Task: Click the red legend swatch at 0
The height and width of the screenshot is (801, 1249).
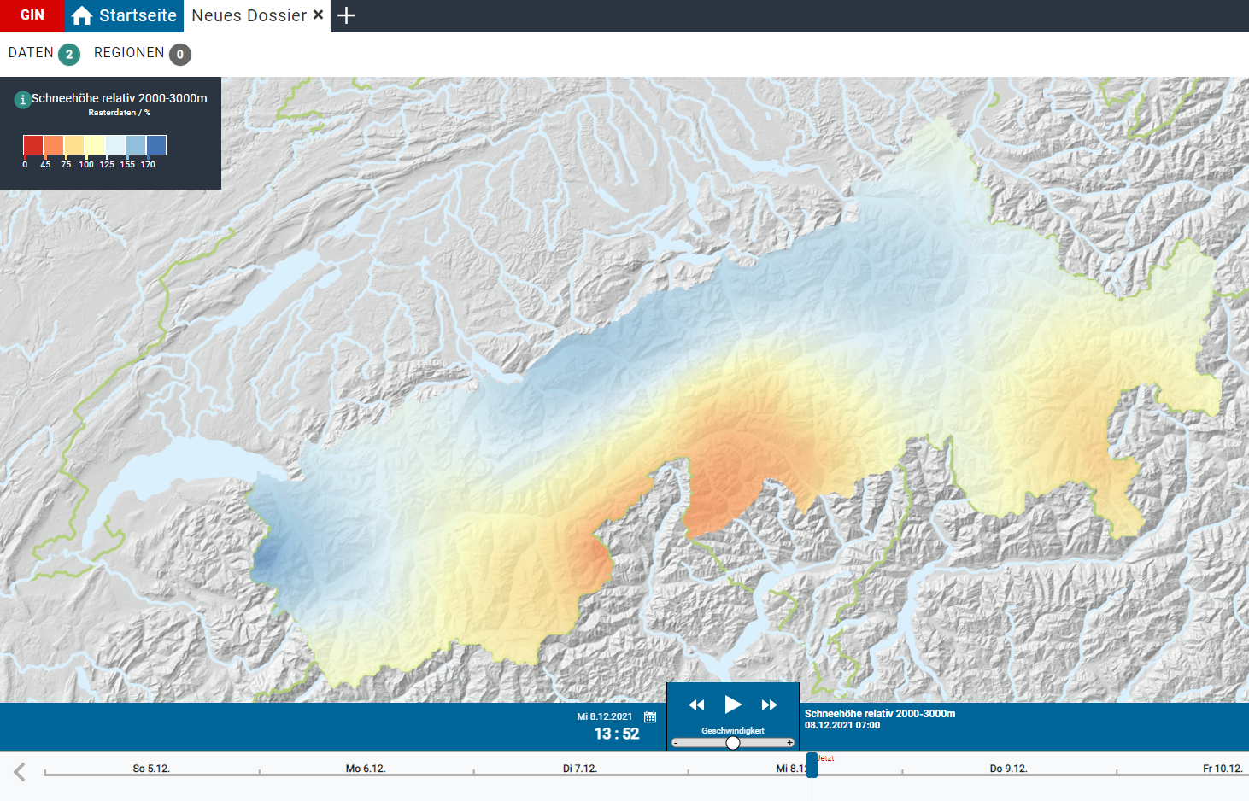Action: pyautogui.click(x=33, y=145)
